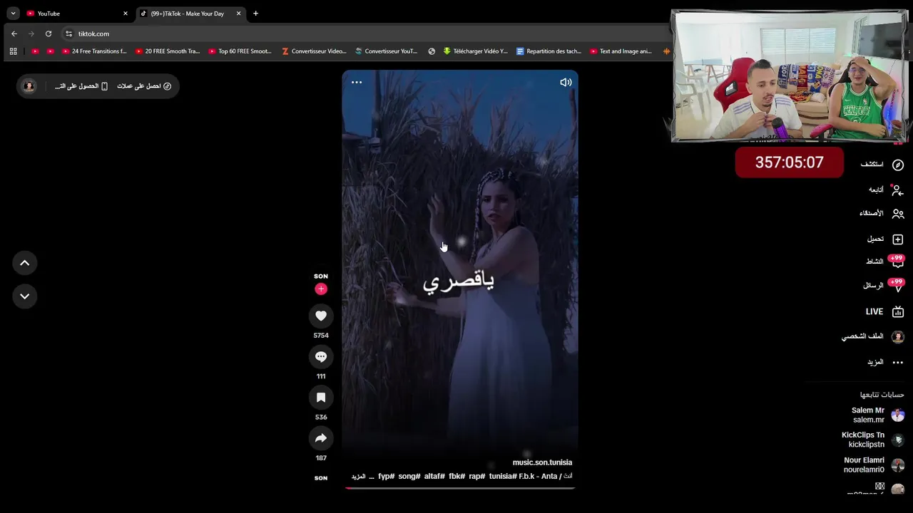Screen dimensions: 913x513
Task: Open the LIVE section
Action: point(884,311)
